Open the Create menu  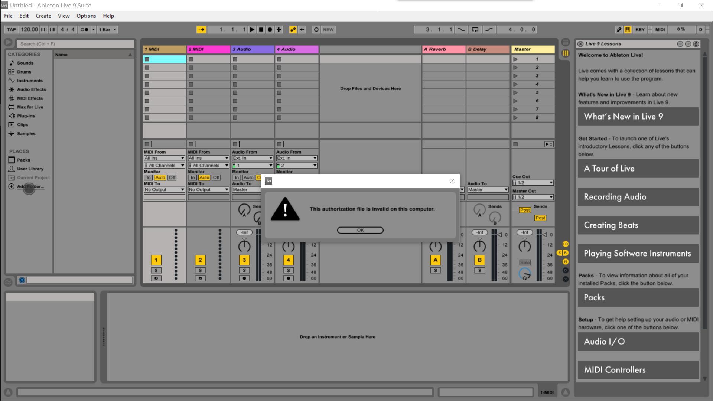pyautogui.click(x=43, y=16)
